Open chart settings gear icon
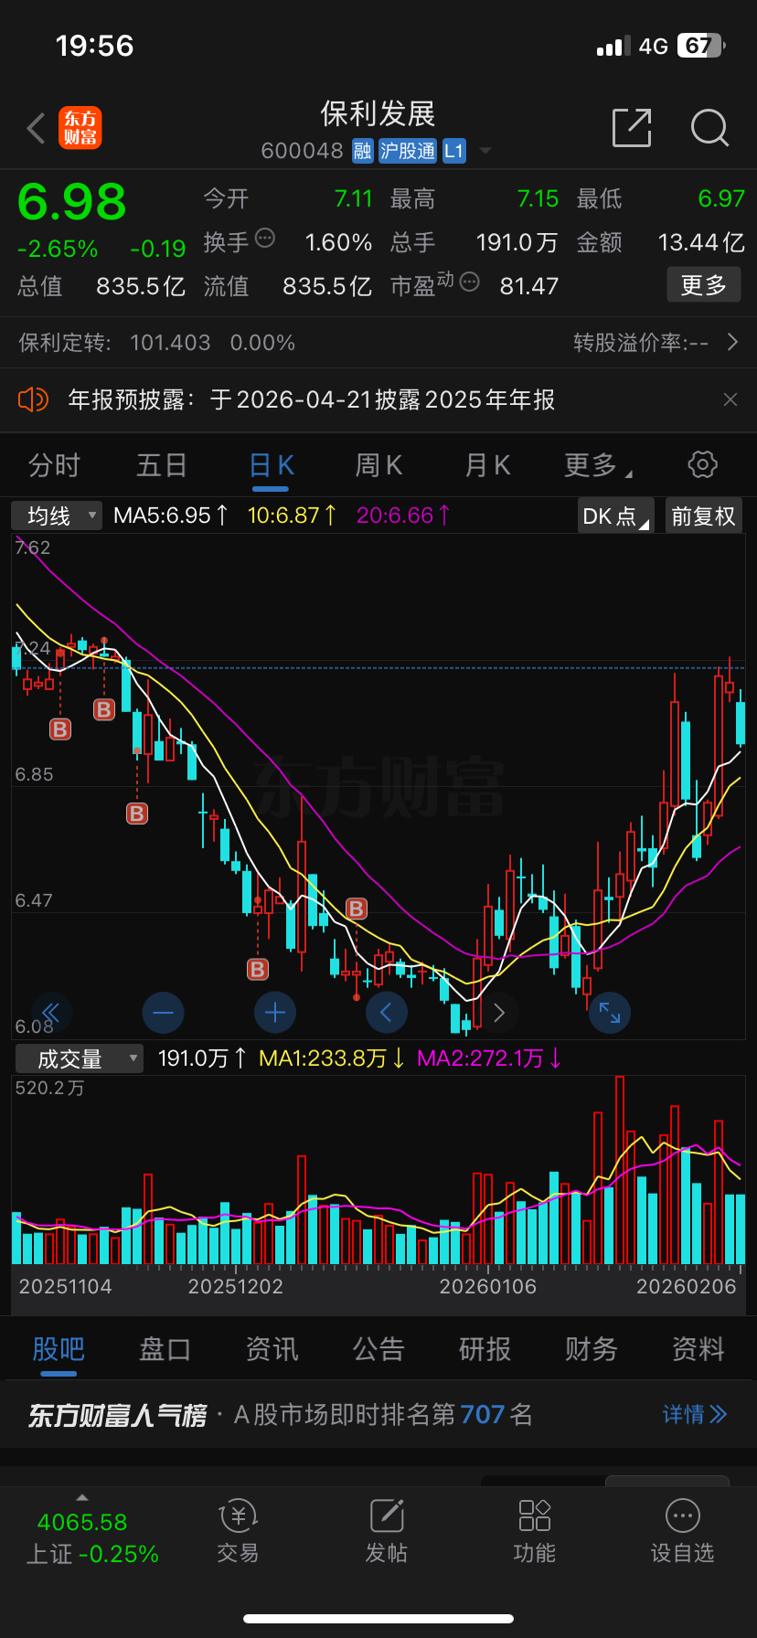The image size is (757, 1638). (x=702, y=464)
